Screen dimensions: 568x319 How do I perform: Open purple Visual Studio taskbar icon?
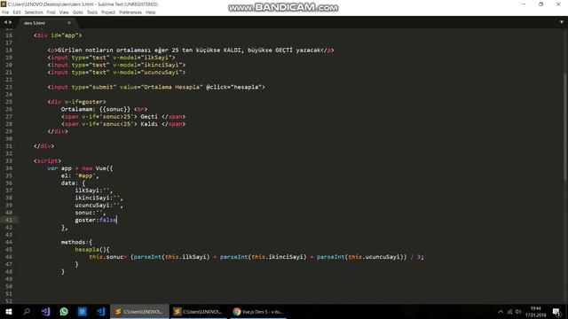45,311
